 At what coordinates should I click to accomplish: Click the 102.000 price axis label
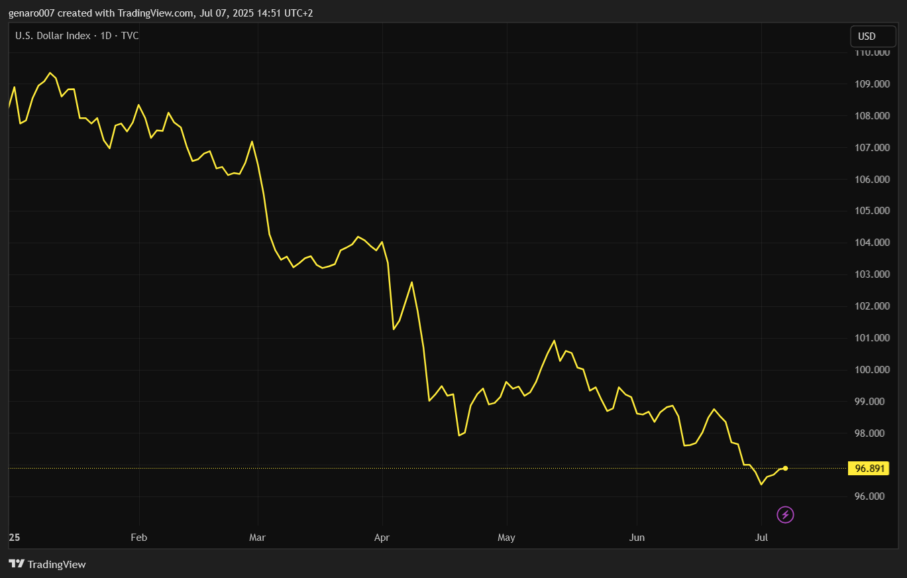872,306
